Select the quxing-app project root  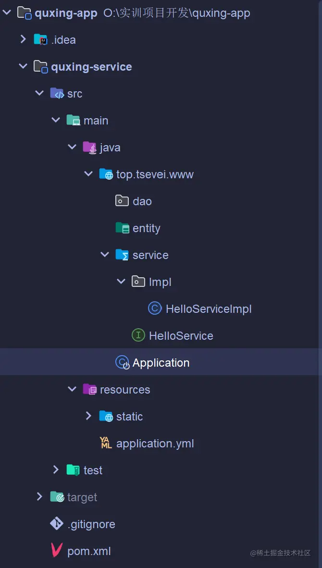point(66,13)
